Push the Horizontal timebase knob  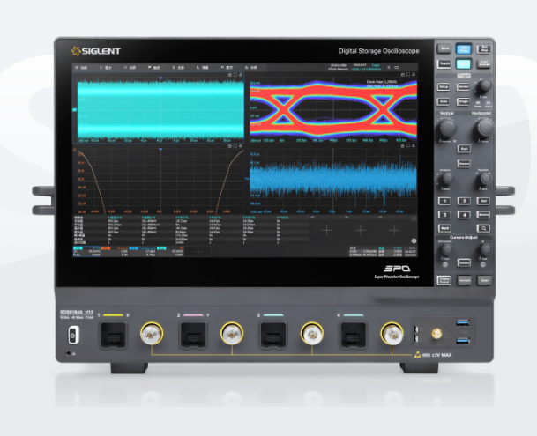click(x=483, y=129)
